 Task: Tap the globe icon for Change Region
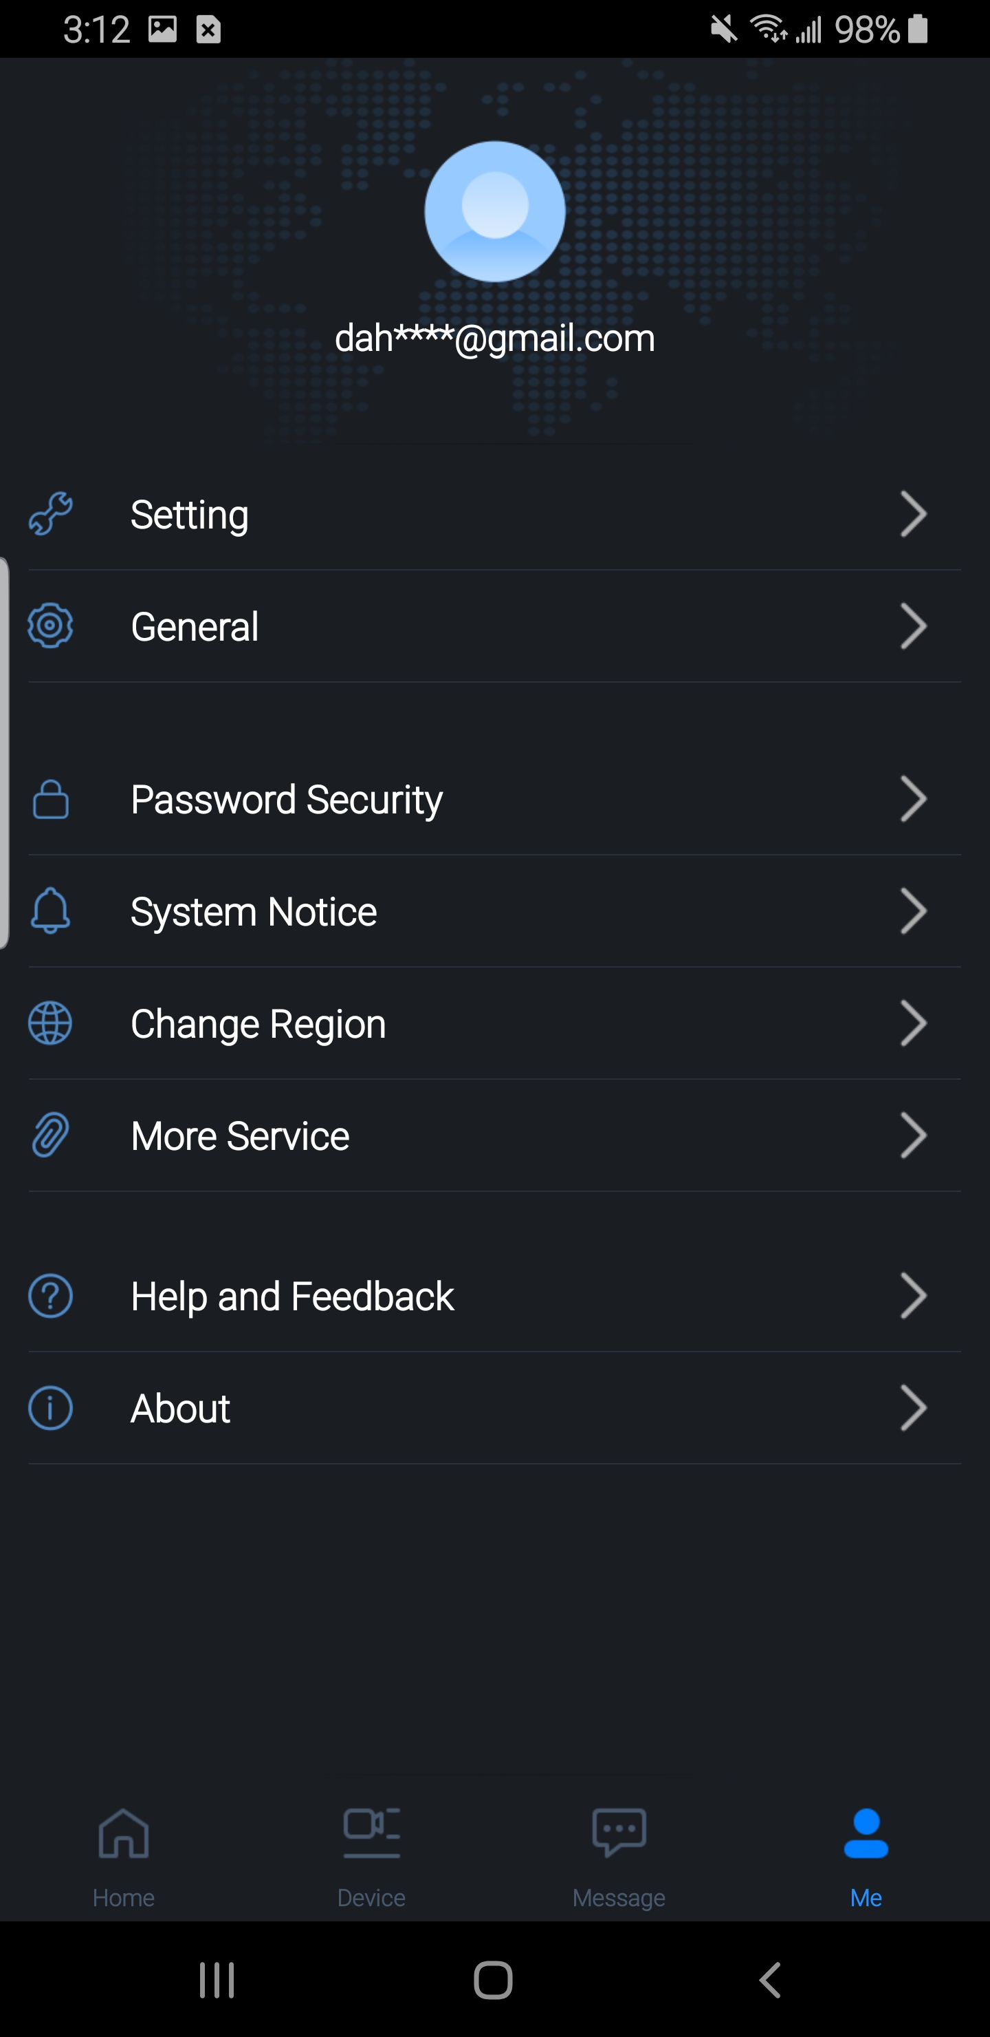coord(51,1023)
